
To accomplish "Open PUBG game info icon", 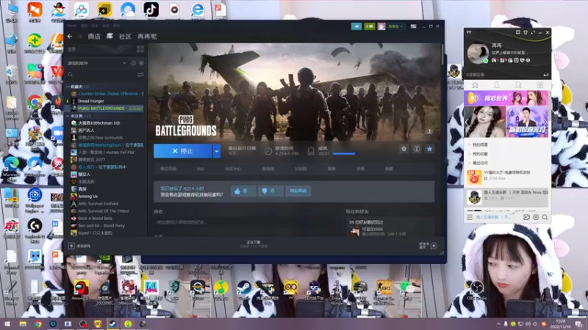I will [x=417, y=149].
